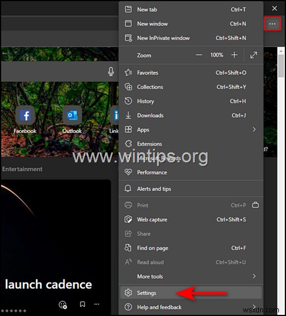The height and width of the screenshot is (316, 286).
Task: Click the Entertainment news category
Action: pyautogui.click(x=22, y=169)
